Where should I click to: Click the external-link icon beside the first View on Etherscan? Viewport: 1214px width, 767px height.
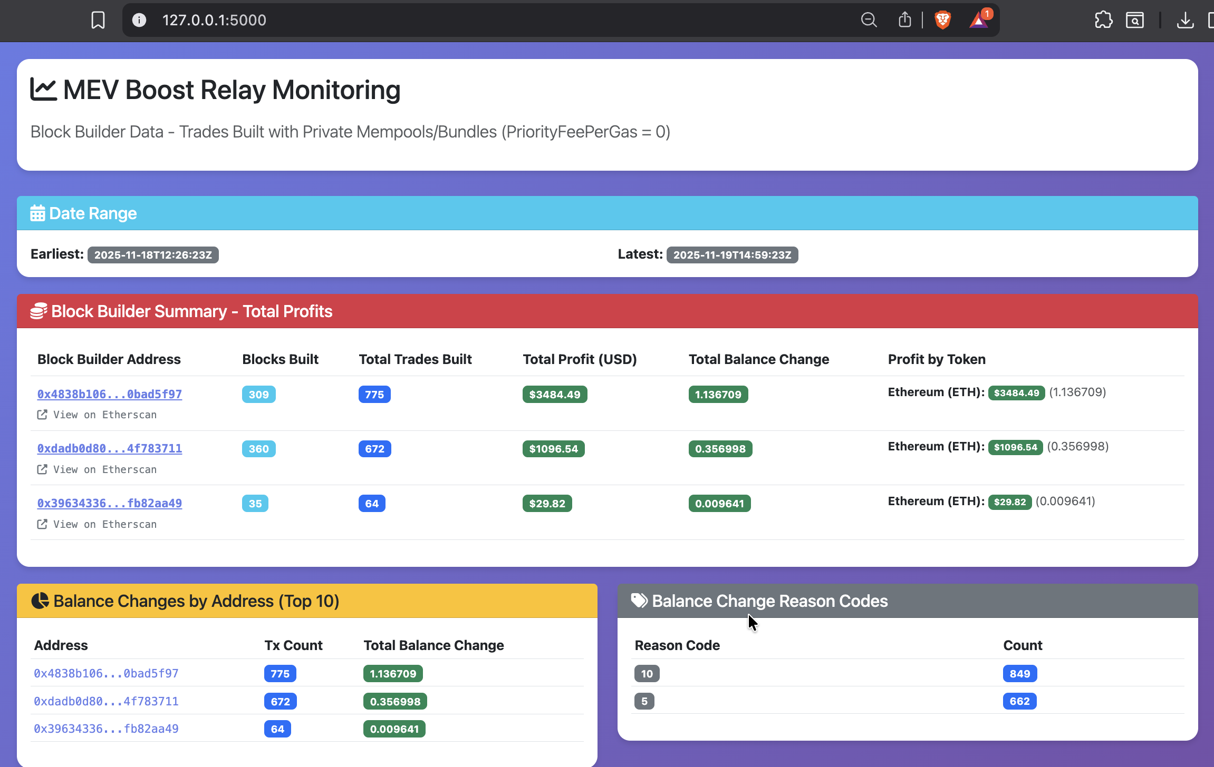point(42,415)
